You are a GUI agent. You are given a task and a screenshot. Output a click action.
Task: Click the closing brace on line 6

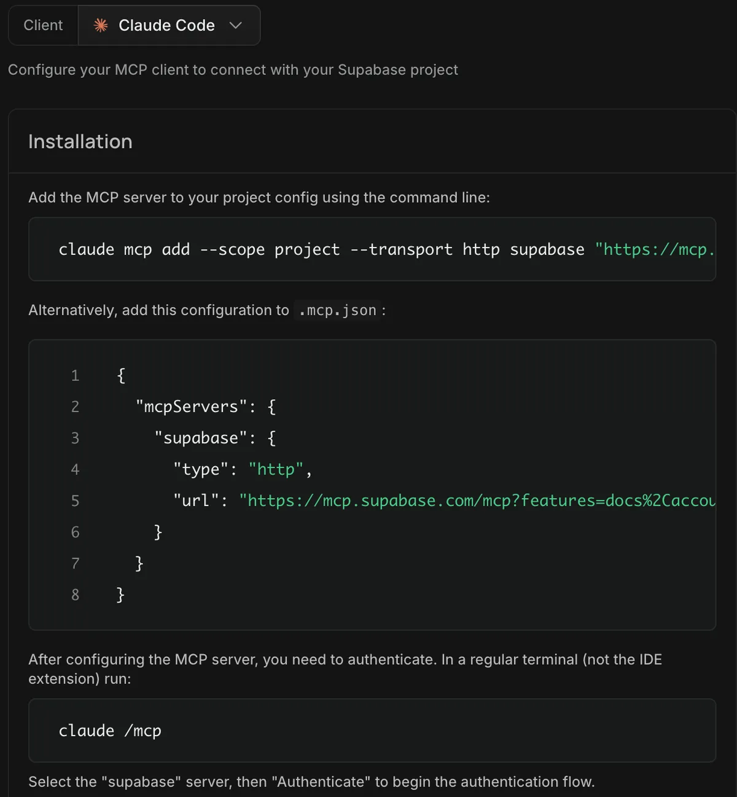(x=158, y=532)
